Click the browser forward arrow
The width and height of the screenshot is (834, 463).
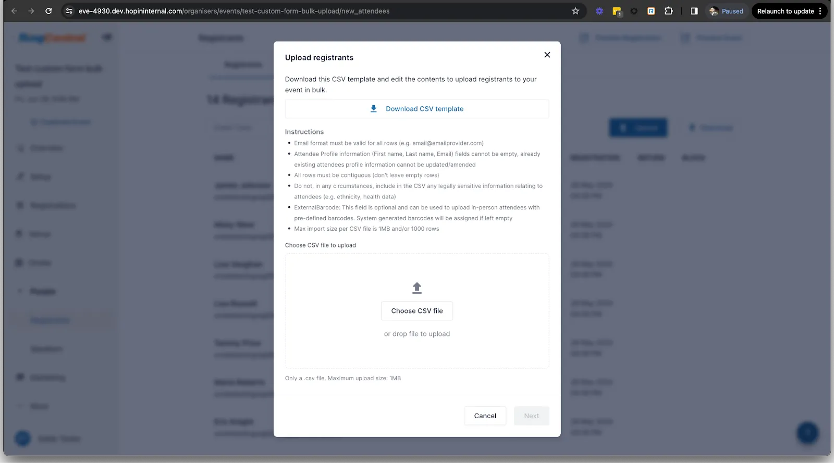point(31,11)
